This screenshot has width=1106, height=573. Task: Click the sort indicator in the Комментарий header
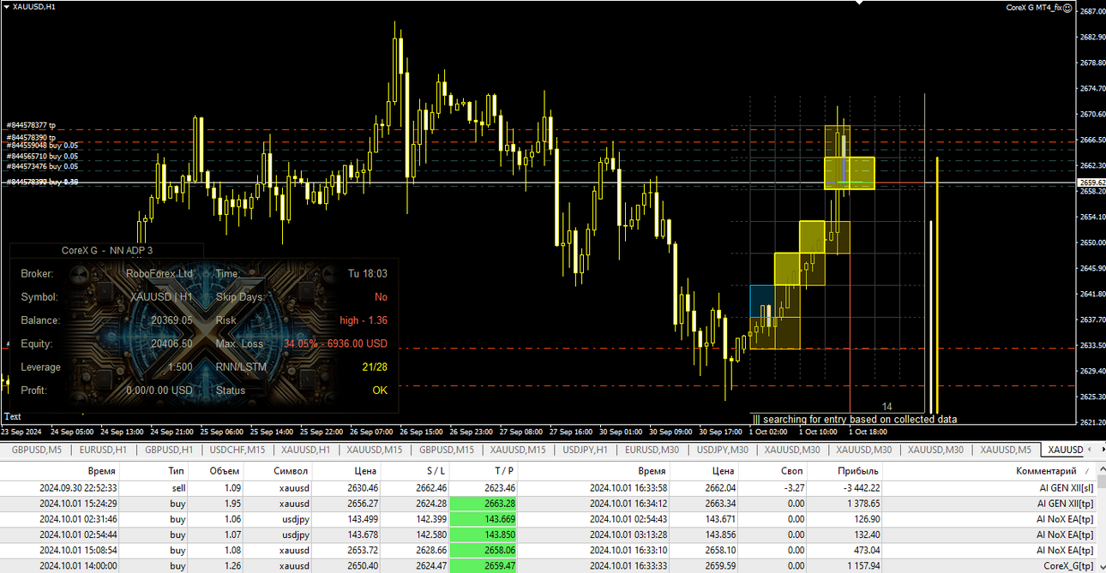point(1088,471)
